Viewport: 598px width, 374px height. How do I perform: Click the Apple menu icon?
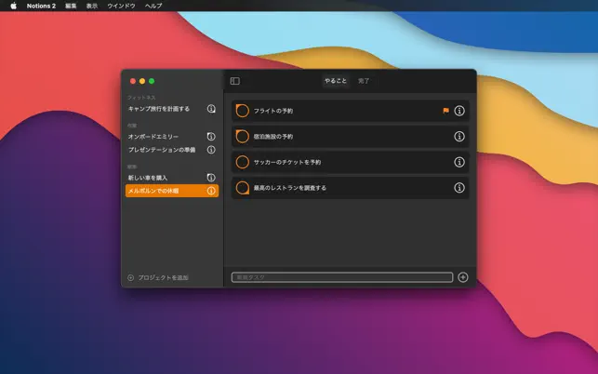[13, 6]
